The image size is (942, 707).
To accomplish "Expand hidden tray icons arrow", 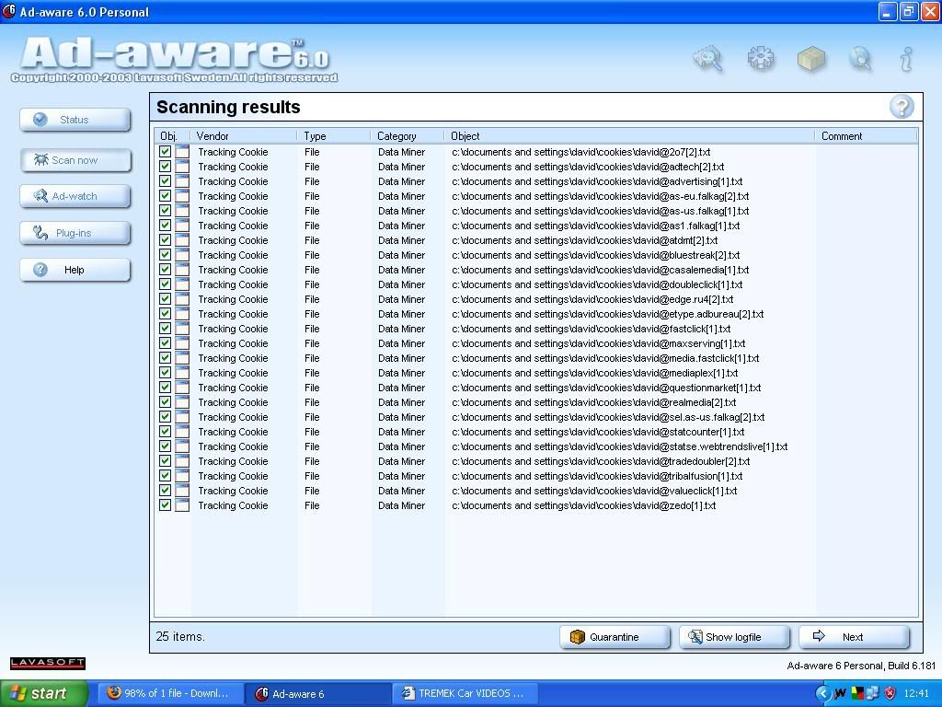I will coord(823,694).
